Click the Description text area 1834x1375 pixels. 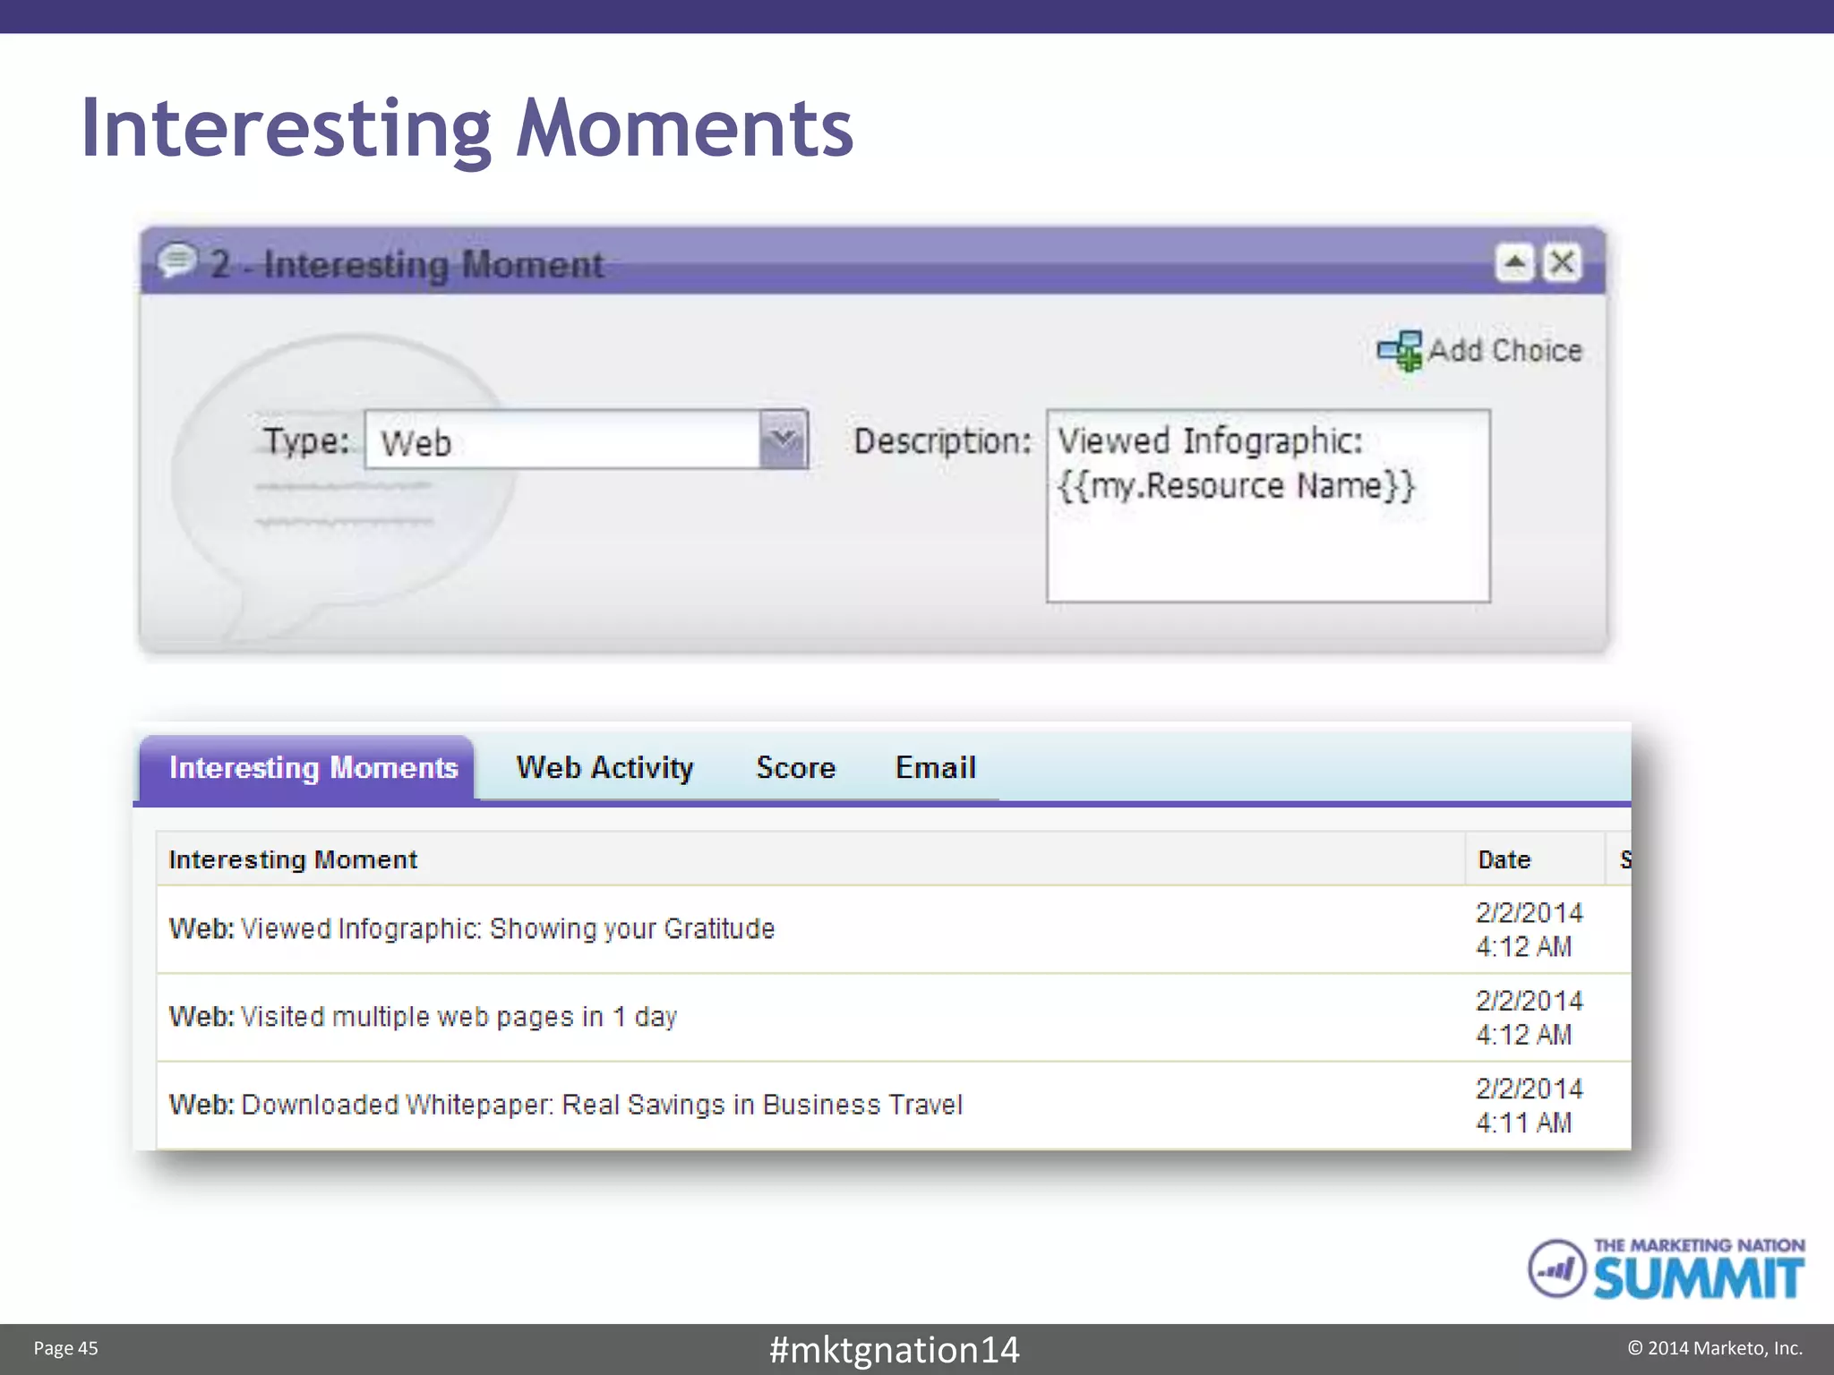pyautogui.click(x=1268, y=506)
